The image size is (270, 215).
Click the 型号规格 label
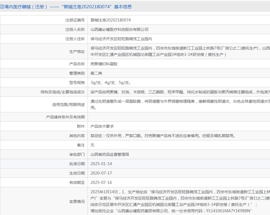pos(77,83)
